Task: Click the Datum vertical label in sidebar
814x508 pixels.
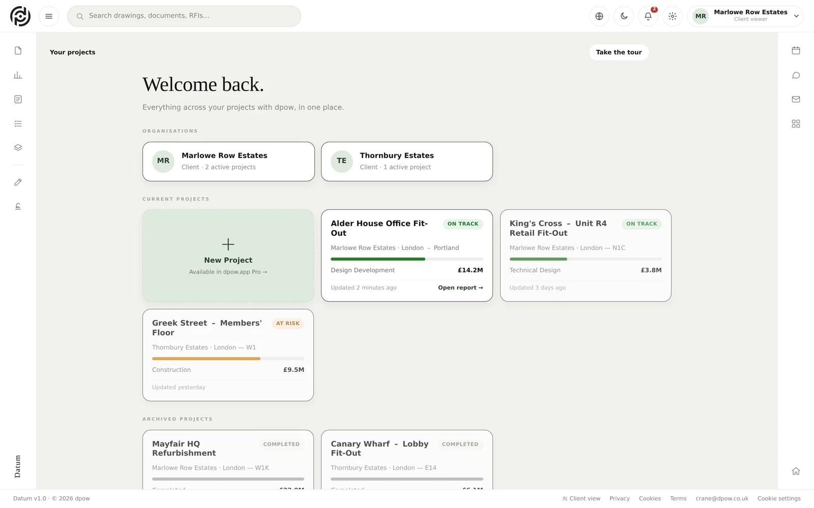Action: 18,466
